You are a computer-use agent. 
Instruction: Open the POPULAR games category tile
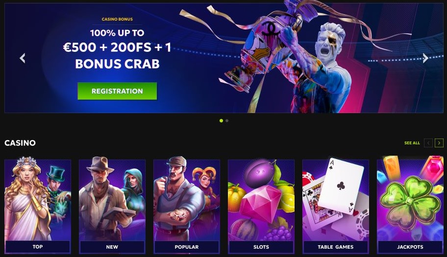187,206
